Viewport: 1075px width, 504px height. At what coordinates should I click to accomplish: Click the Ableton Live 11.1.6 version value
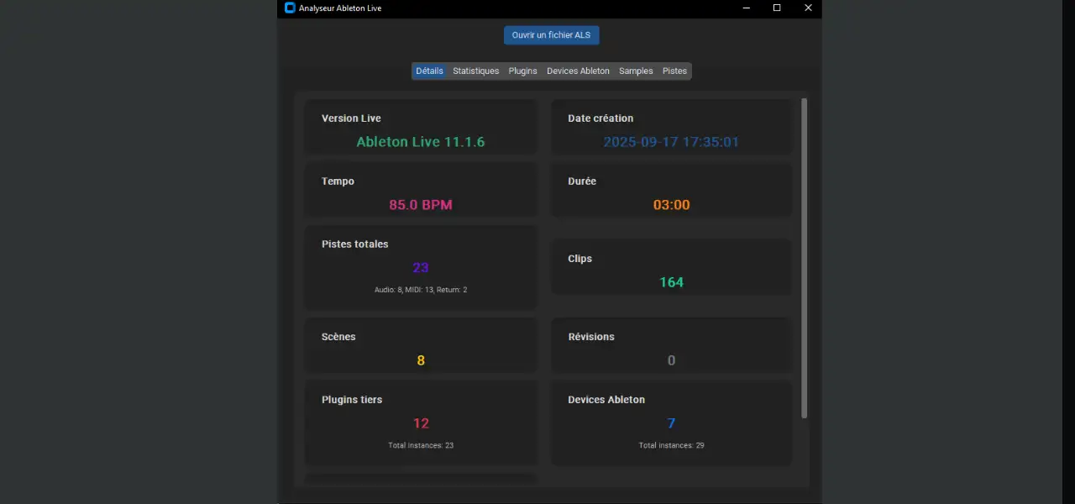point(421,142)
